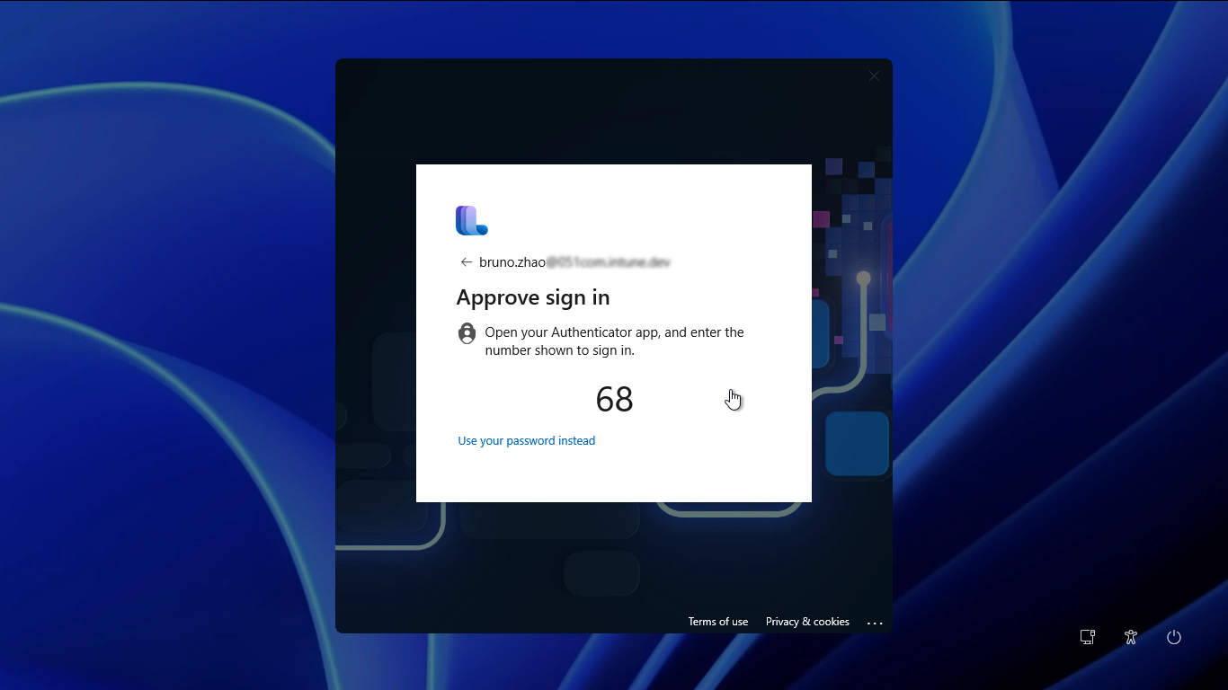Open the Privacy & cookies link
The image size is (1228, 690).
point(807,622)
